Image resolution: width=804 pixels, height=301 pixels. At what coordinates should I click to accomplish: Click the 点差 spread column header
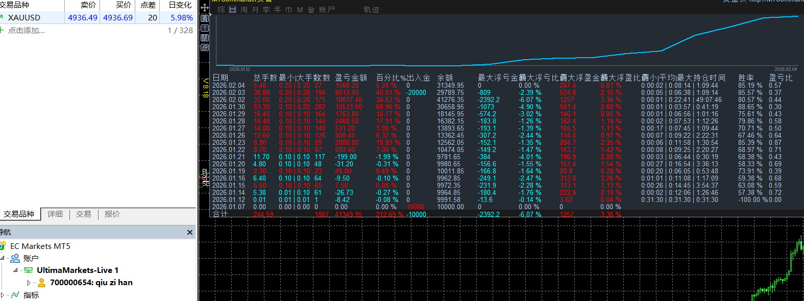(x=148, y=5)
